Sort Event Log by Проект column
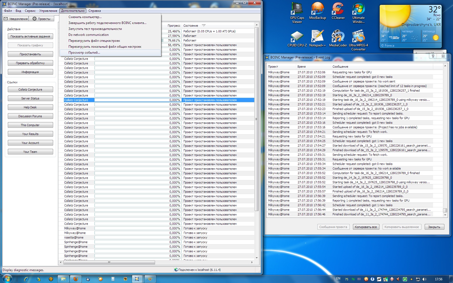This screenshot has height=283, width=453. coord(273,67)
